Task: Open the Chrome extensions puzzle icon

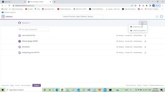Action: 147,6
